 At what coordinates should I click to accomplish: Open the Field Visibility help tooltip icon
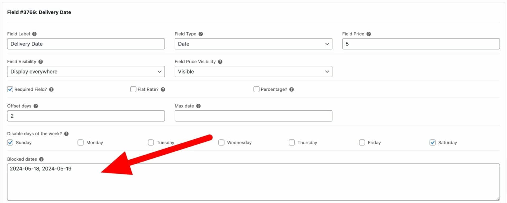pos(40,62)
